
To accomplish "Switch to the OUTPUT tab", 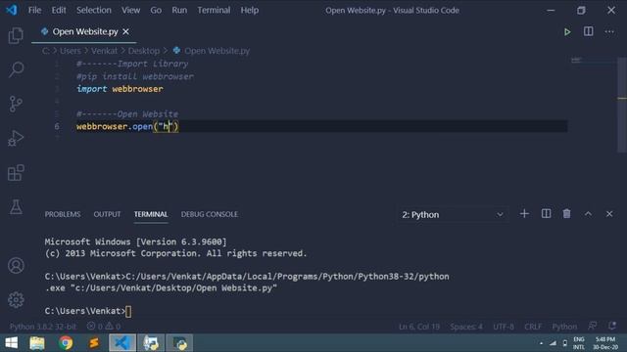I will tap(107, 214).
